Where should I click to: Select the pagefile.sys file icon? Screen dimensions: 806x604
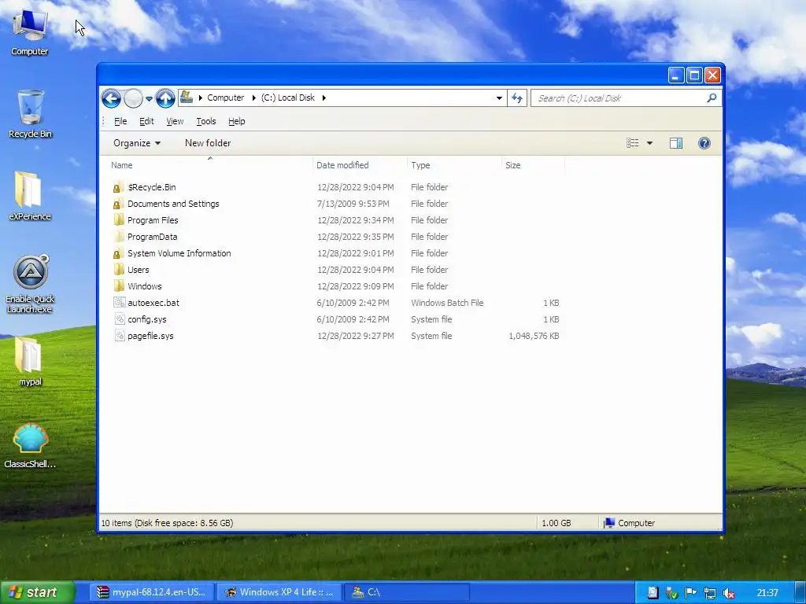[120, 335]
